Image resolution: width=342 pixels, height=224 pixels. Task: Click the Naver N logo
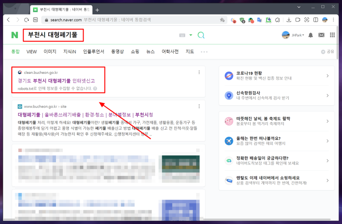[15, 35]
